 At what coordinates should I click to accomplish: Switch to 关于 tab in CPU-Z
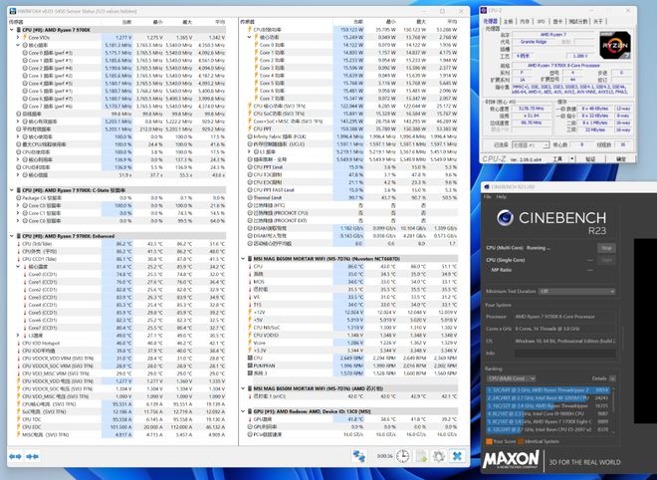(x=598, y=21)
